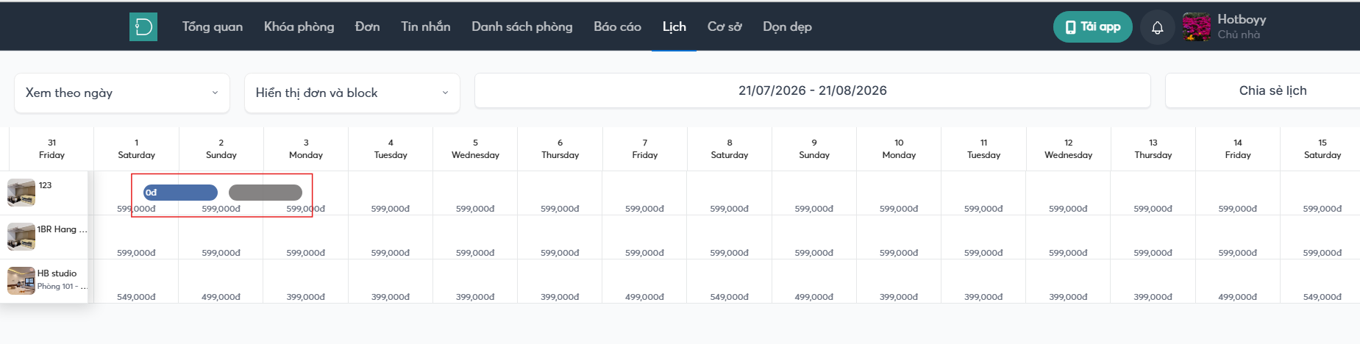This screenshot has height=344, width=1360.
Task: Click Phòng 101 subtitle under HB studio
Action: pyautogui.click(x=62, y=287)
